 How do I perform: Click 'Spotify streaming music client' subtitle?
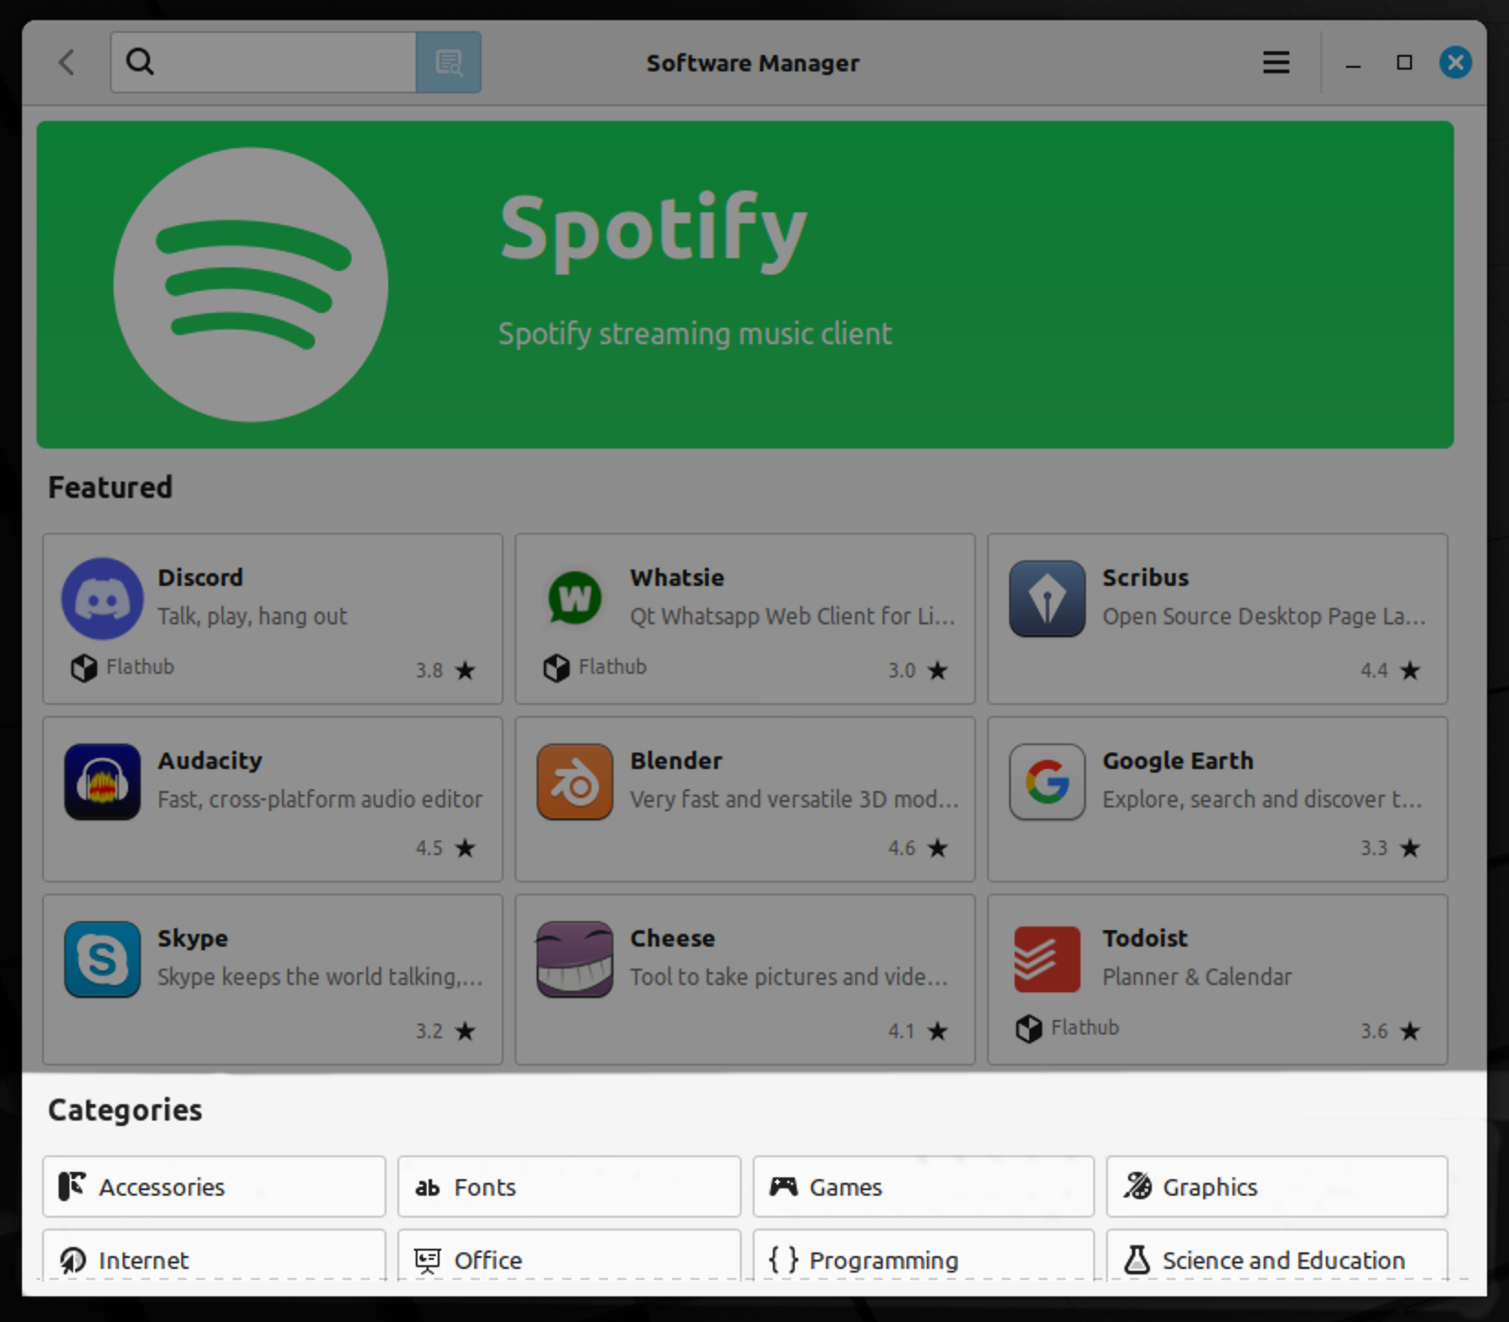[695, 333]
